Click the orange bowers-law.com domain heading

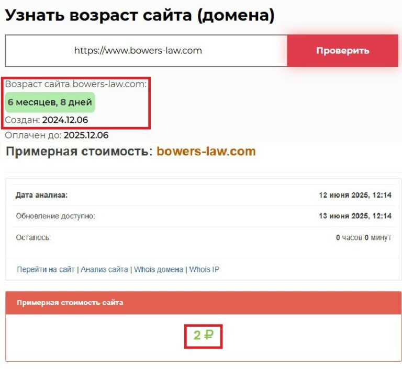point(206,152)
